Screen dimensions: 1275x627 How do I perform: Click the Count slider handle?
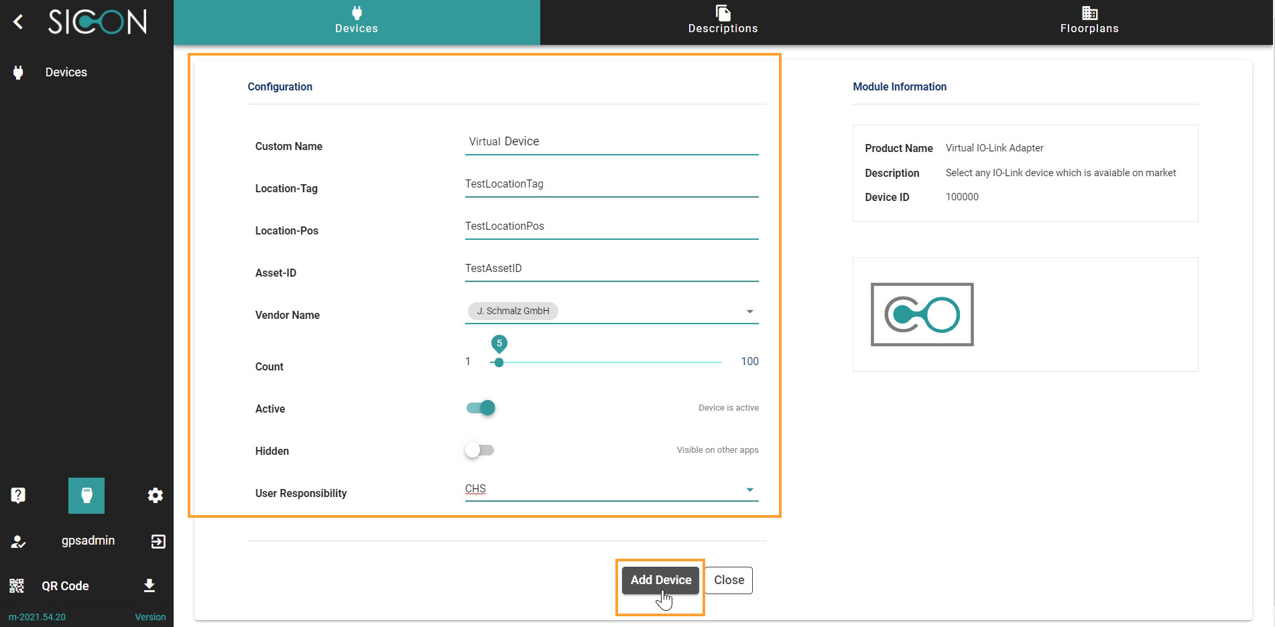[x=499, y=362]
